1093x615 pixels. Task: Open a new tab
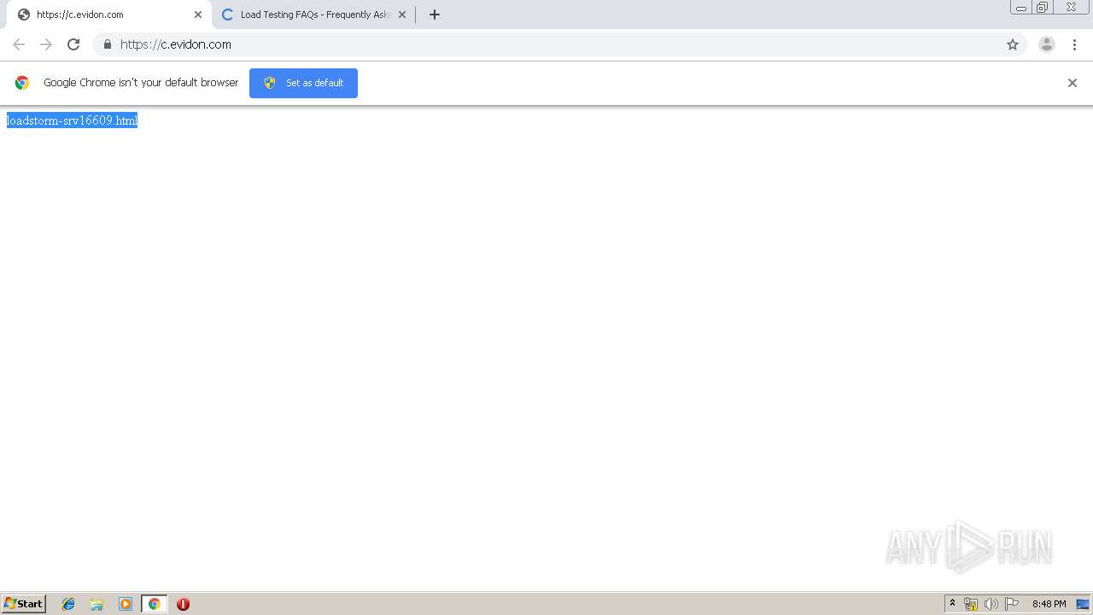435,15
